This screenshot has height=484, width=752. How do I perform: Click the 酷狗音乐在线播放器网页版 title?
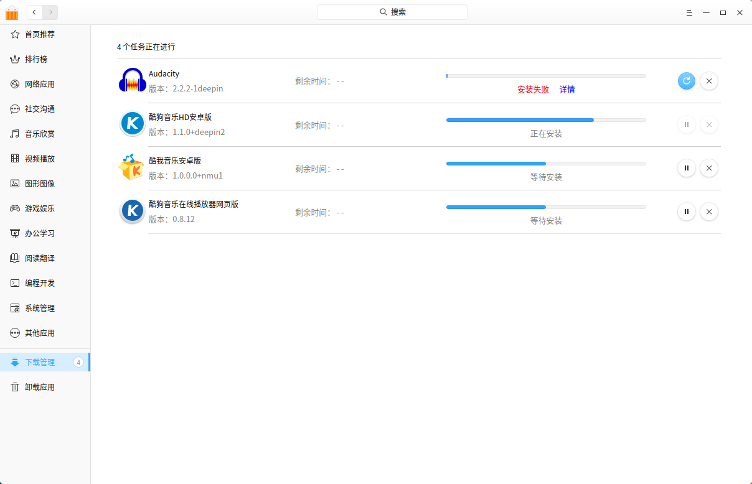point(194,204)
